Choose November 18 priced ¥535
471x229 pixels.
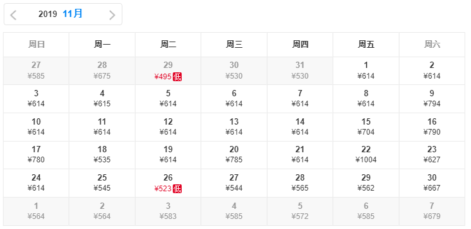click(102, 155)
